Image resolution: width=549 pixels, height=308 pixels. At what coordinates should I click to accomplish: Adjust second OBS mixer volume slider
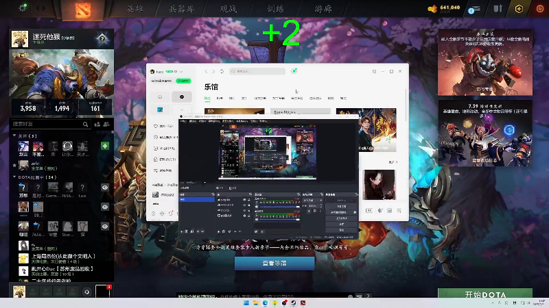pos(279,220)
